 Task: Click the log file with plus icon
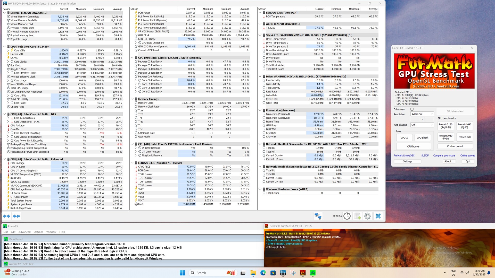(x=357, y=216)
